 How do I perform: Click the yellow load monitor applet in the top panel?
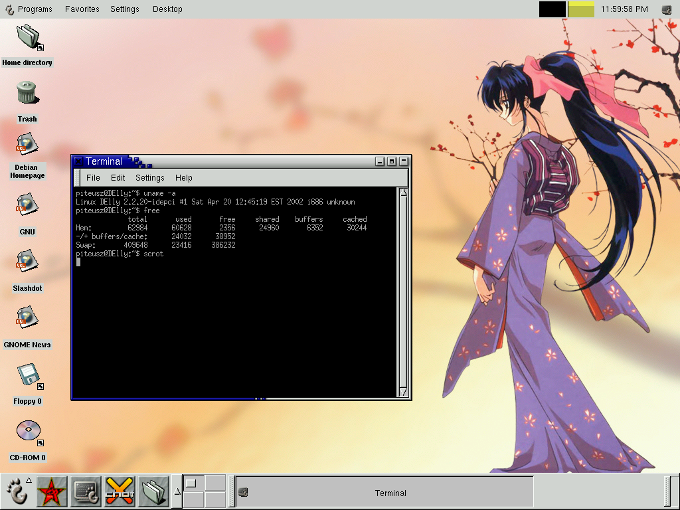pos(580,9)
